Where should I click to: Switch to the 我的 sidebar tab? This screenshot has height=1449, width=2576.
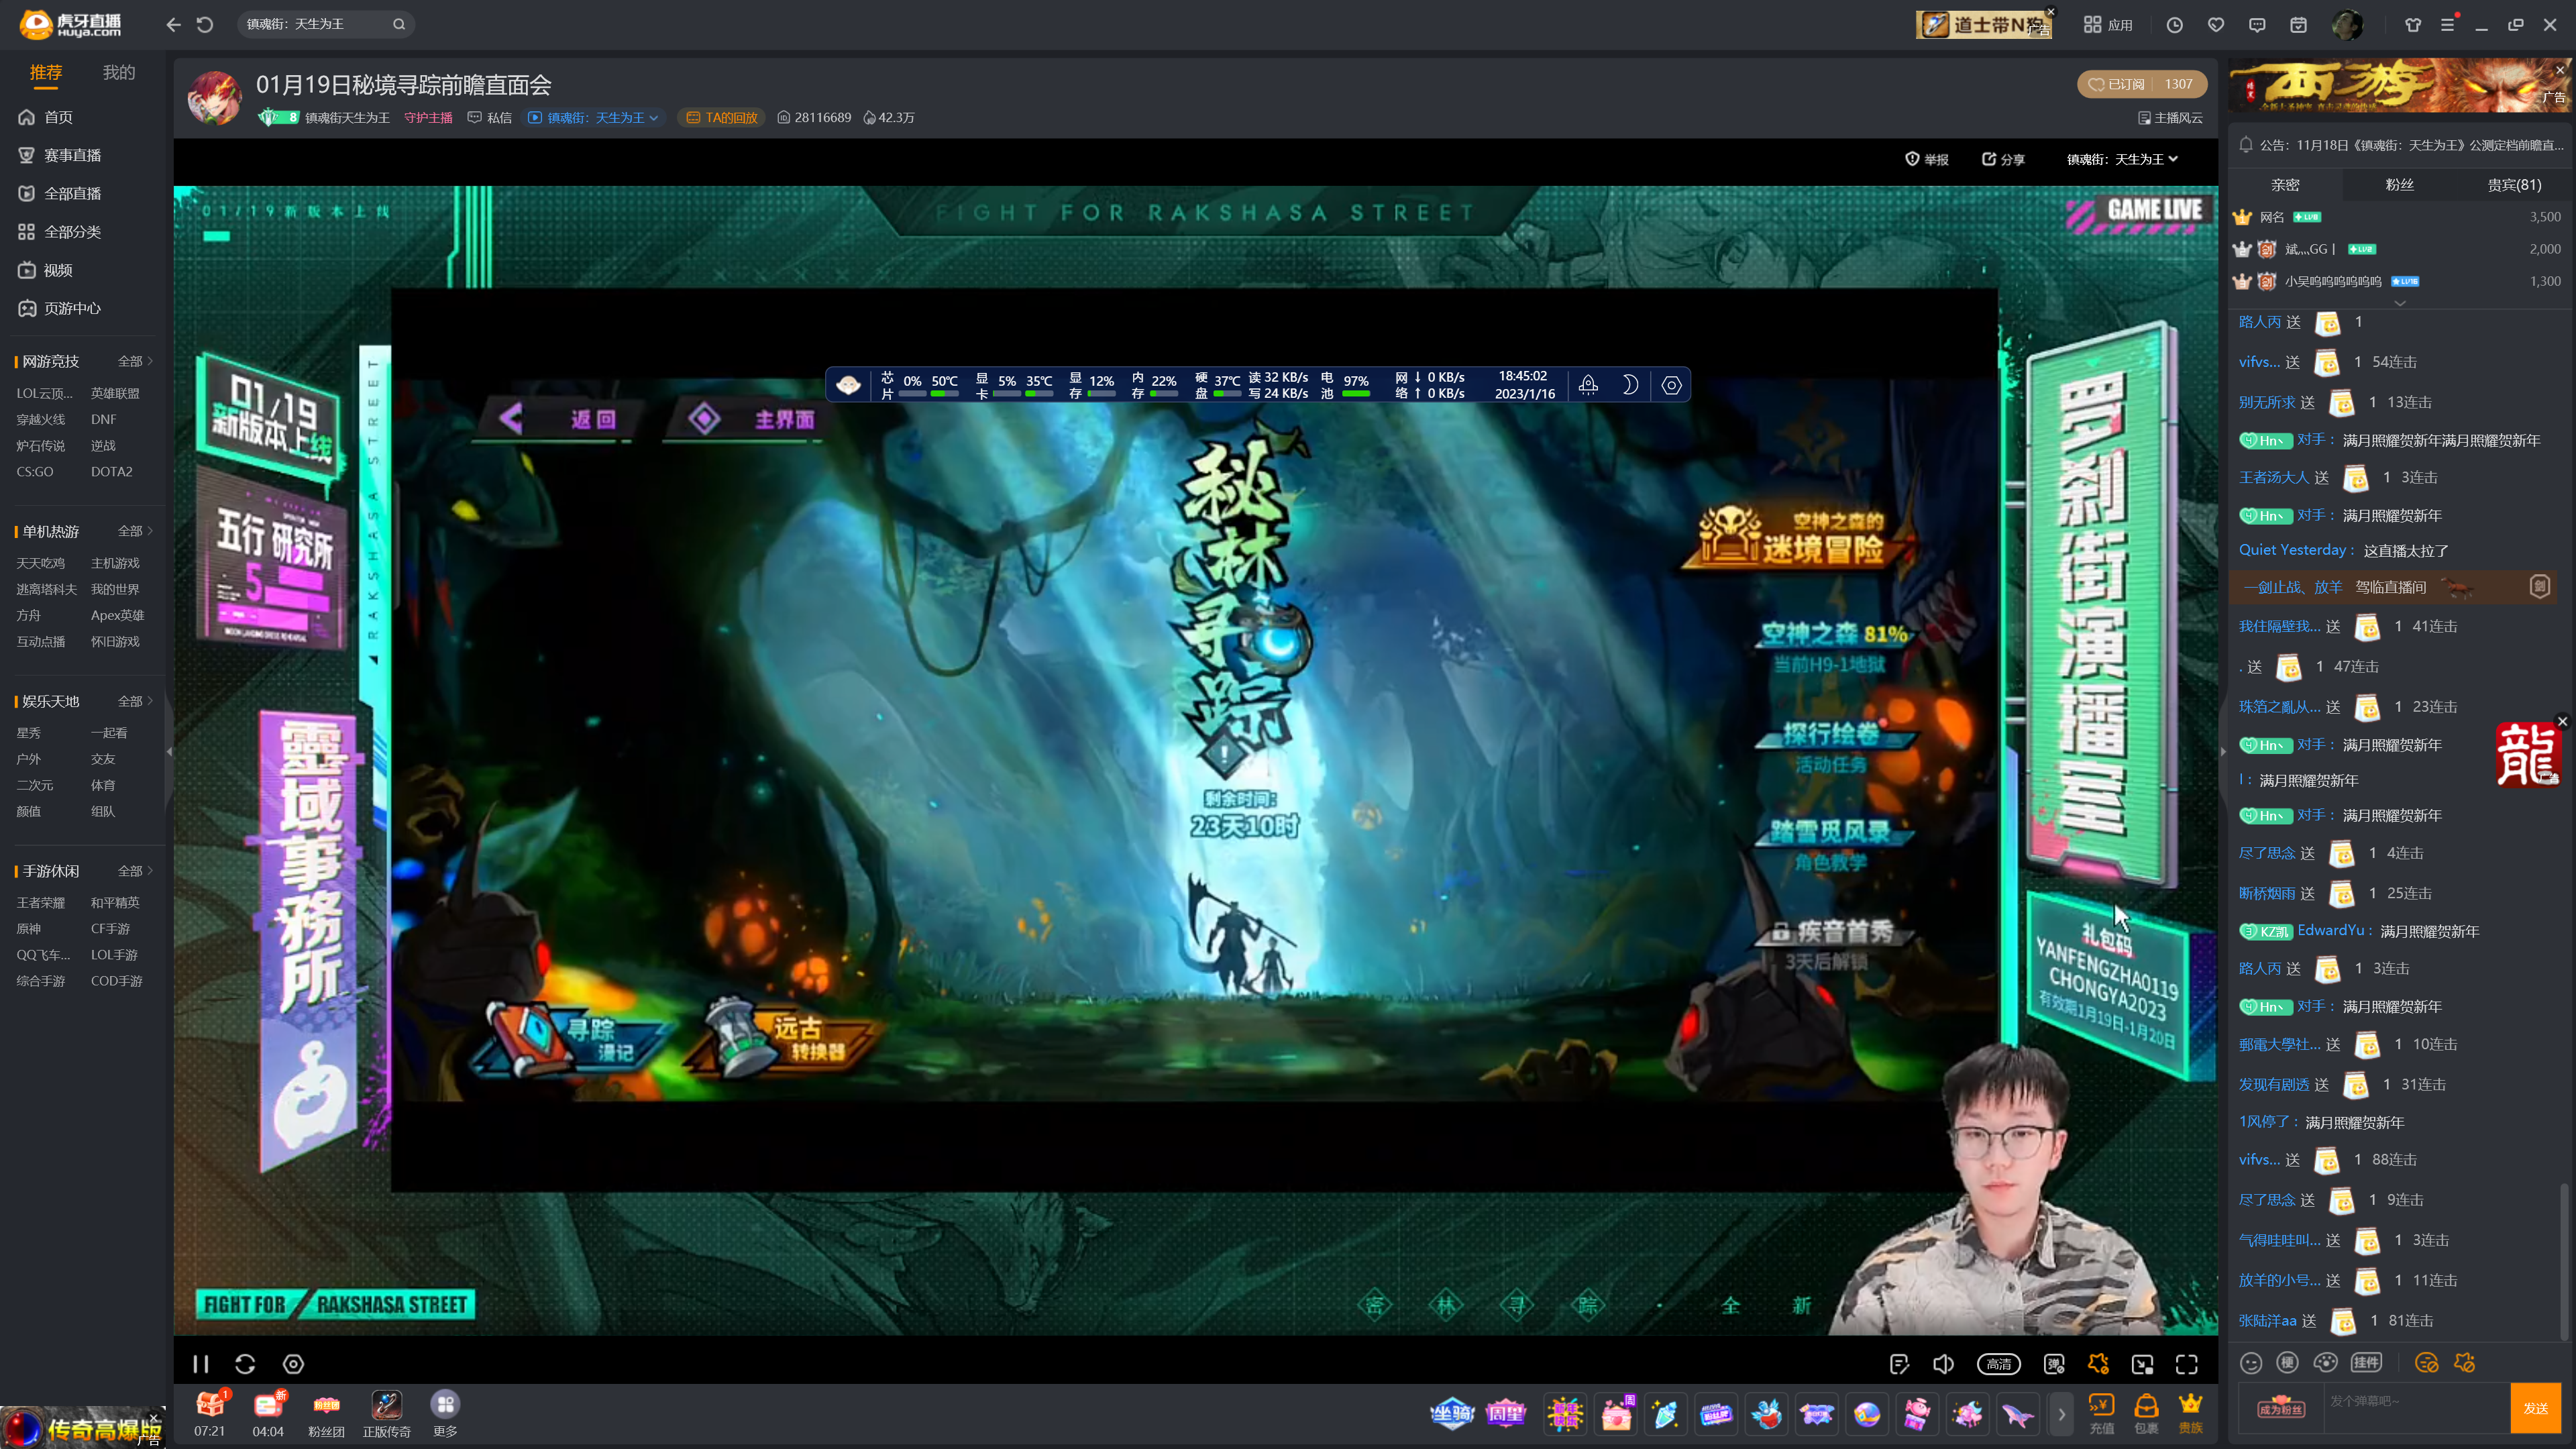(x=119, y=72)
